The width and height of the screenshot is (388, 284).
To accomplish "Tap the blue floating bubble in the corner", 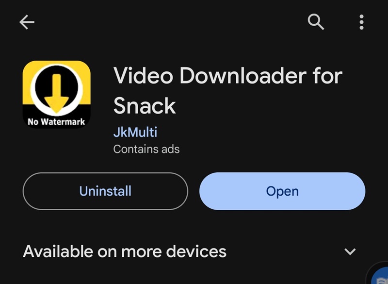I will coord(380,276).
